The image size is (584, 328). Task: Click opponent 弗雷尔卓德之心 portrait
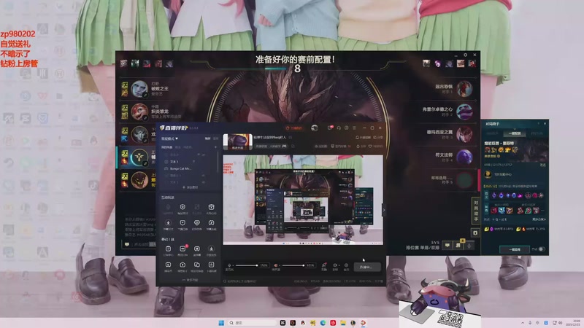[x=464, y=112]
